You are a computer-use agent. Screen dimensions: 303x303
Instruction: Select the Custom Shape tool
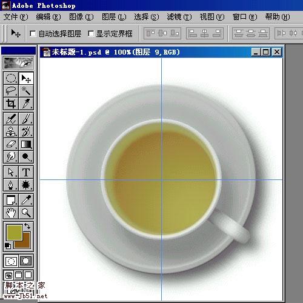pyautogui.click(x=26, y=185)
